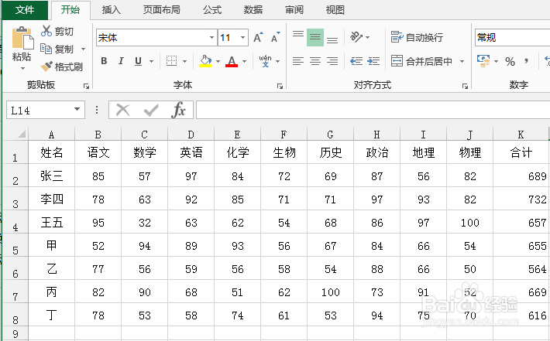Expand the Paste options arrow
Viewport: 550px width, 341px height.
22,68
